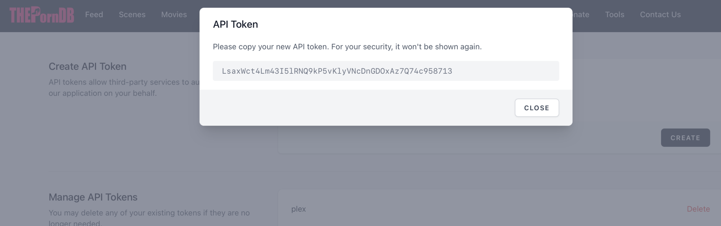The height and width of the screenshot is (226, 721).
Task: Click the ThePornDB logo
Action: [42, 15]
